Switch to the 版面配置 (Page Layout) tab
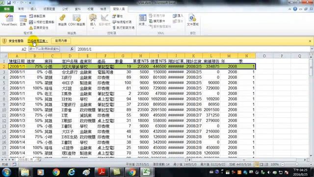Image resolution: width=314 pixels, height=177 pixels. pyautogui.click(x=49, y=9)
